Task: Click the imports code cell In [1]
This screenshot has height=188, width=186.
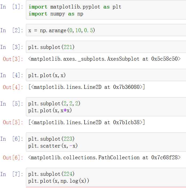Action: pyautogui.click(x=106, y=10)
